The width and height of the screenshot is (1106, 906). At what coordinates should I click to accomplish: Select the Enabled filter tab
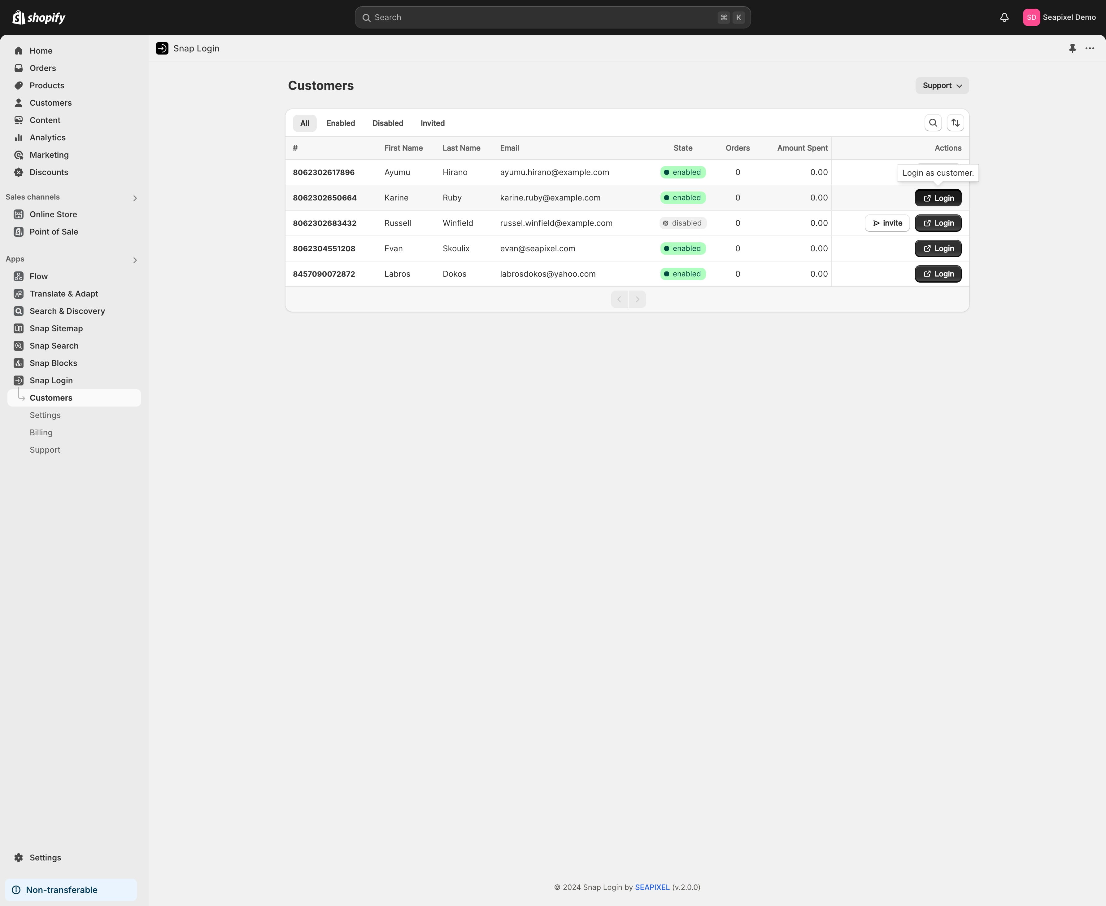(x=341, y=123)
